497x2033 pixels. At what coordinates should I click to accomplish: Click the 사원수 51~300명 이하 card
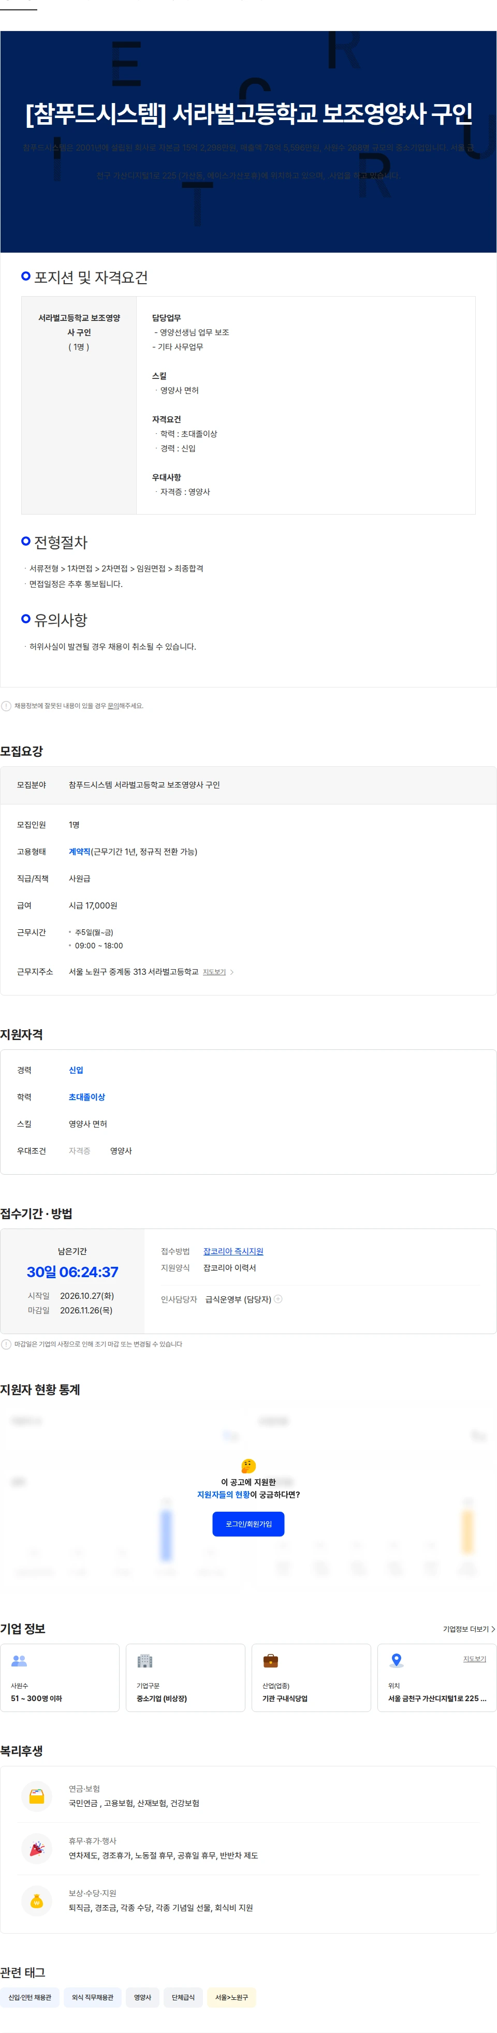pyautogui.click(x=60, y=1677)
